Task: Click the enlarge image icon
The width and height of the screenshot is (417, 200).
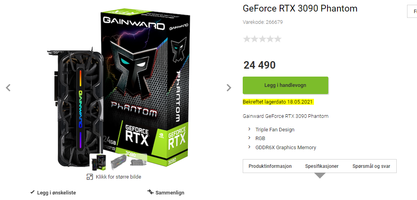Action: pos(90,177)
